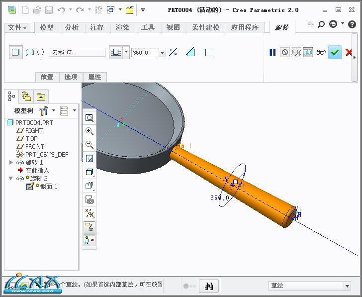362x297 pixels.
Task: Switch to the 分析 ribbon tab
Action: coord(72,28)
